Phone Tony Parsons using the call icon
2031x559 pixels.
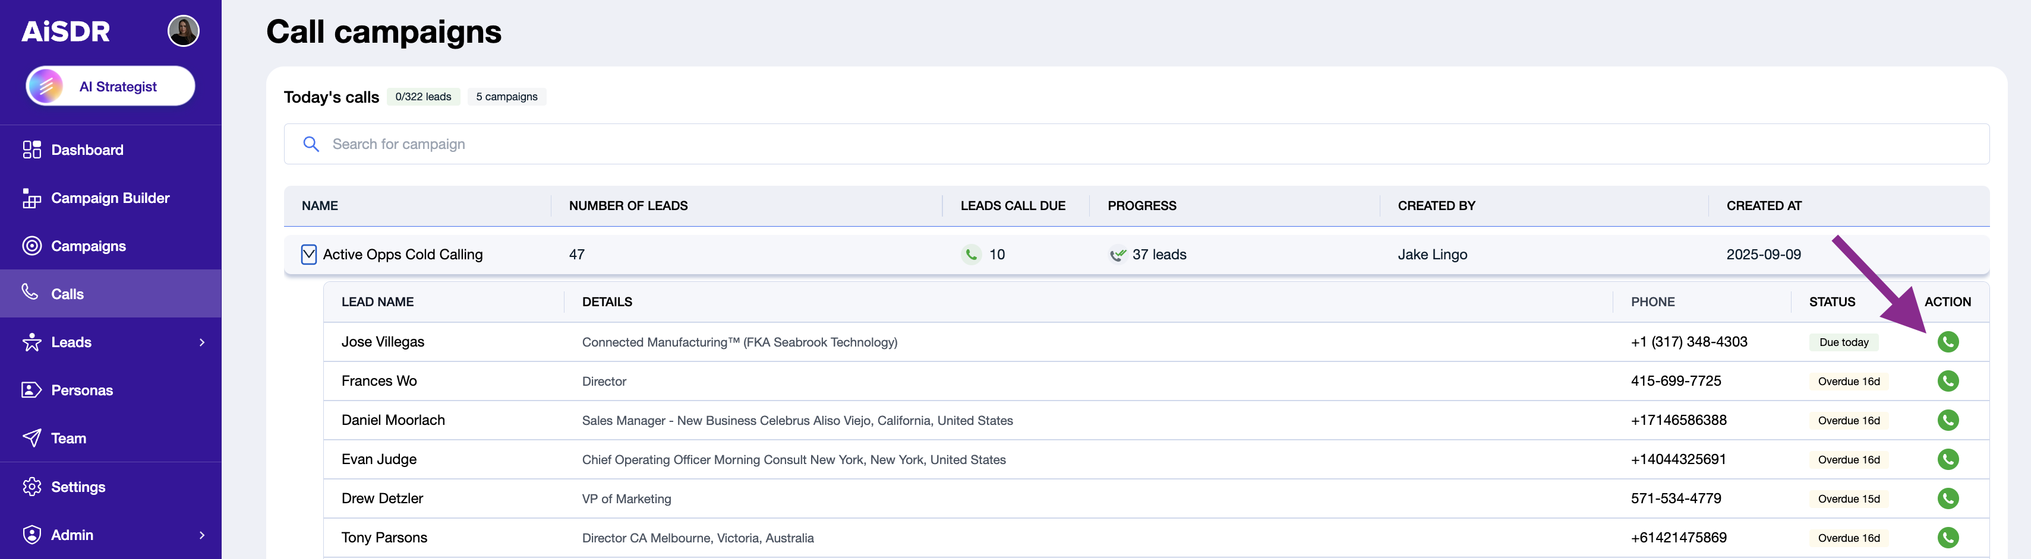point(1947,538)
